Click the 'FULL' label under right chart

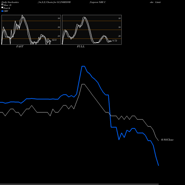(x=81, y=47)
